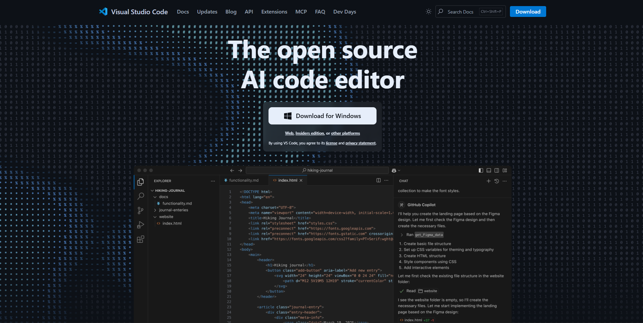Open chat history clock icon
This screenshot has height=323, width=643.
tap(497, 181)
